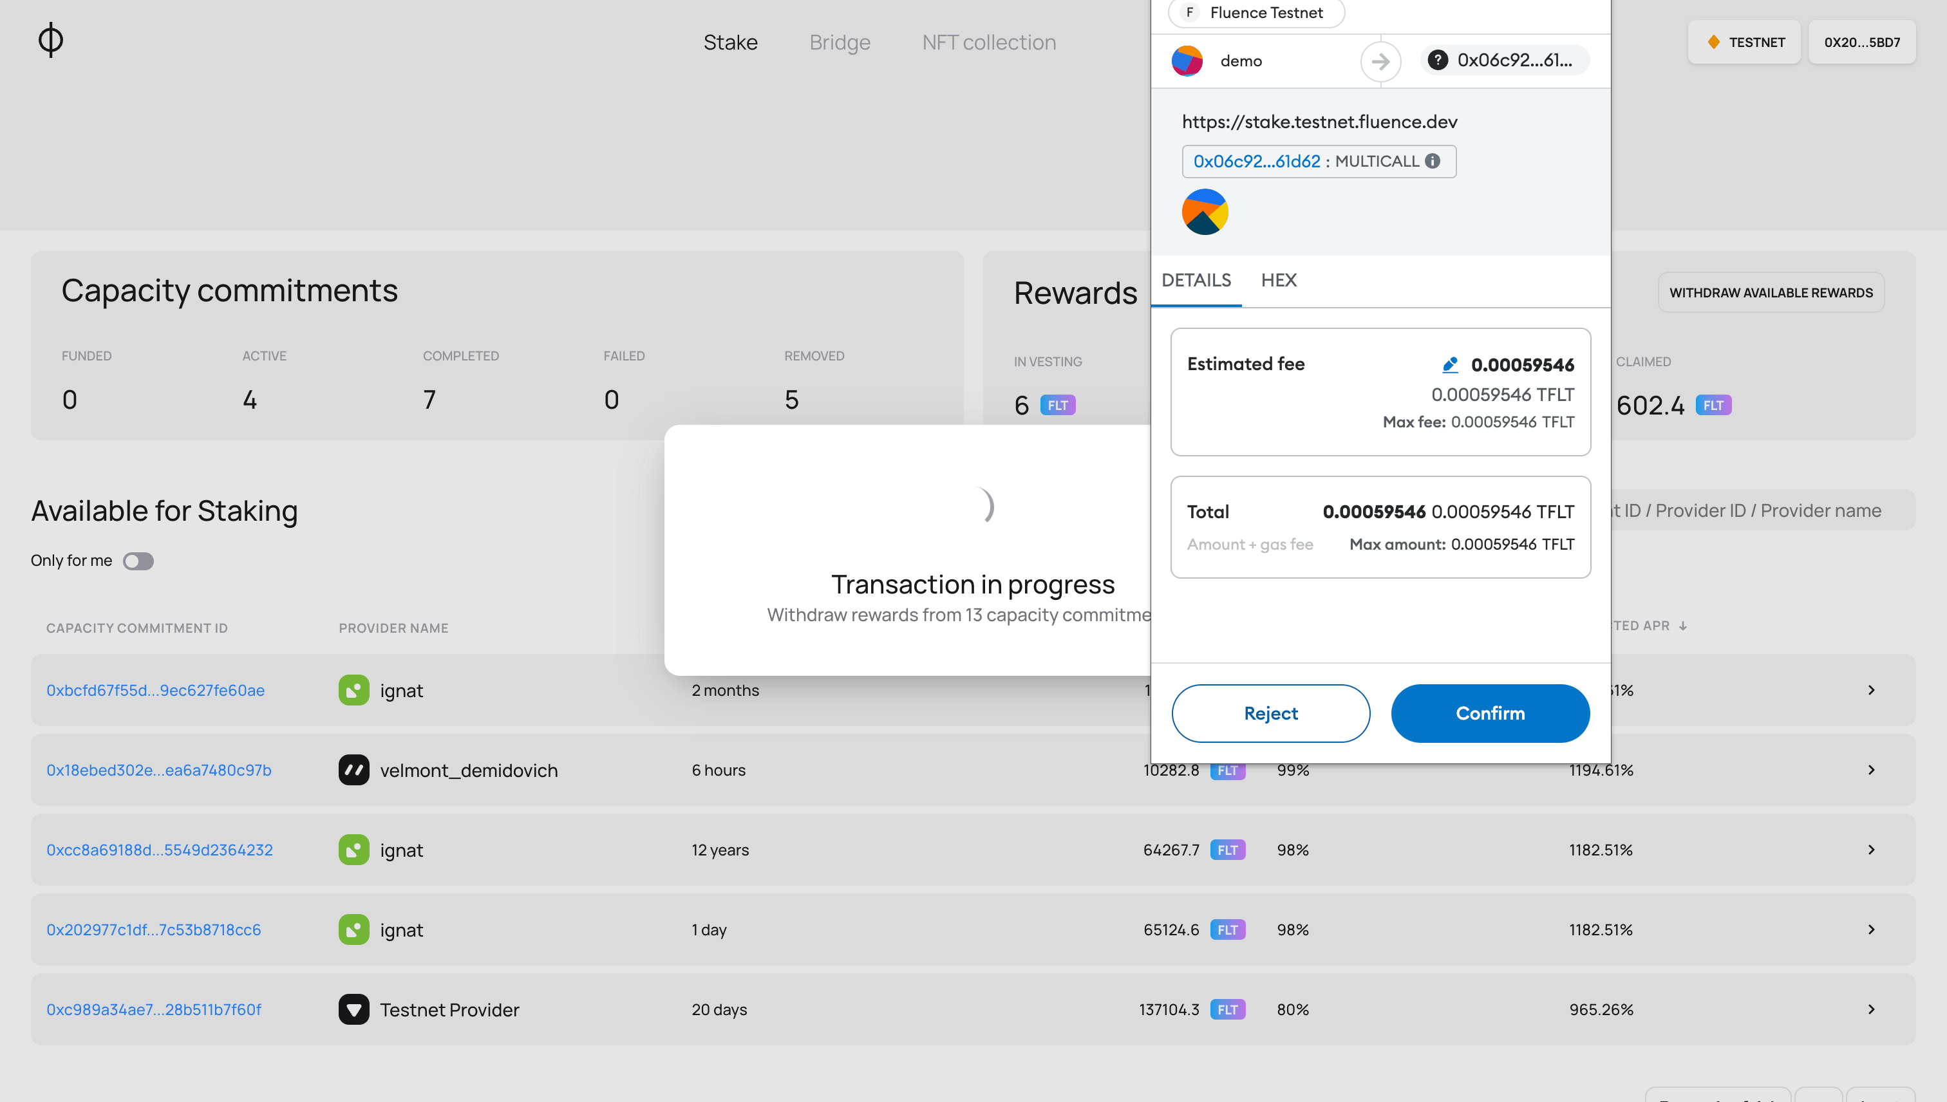This screenshot has width=1947, height=1102.
Task: Reject the pending transaction
Action: pos(1271,713)
